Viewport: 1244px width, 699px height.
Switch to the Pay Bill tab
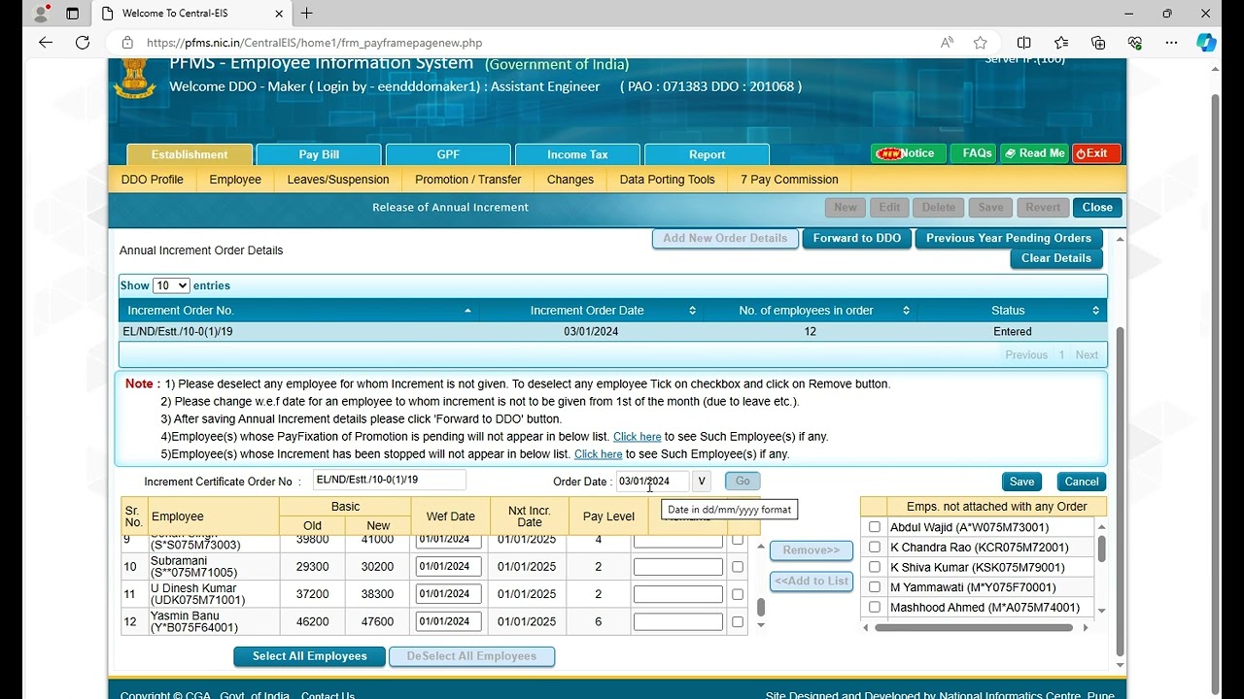[x=319, y=154]
